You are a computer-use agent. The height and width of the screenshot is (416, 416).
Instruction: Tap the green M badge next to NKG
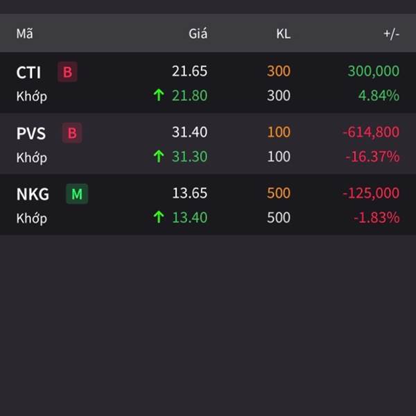[77, 193]
